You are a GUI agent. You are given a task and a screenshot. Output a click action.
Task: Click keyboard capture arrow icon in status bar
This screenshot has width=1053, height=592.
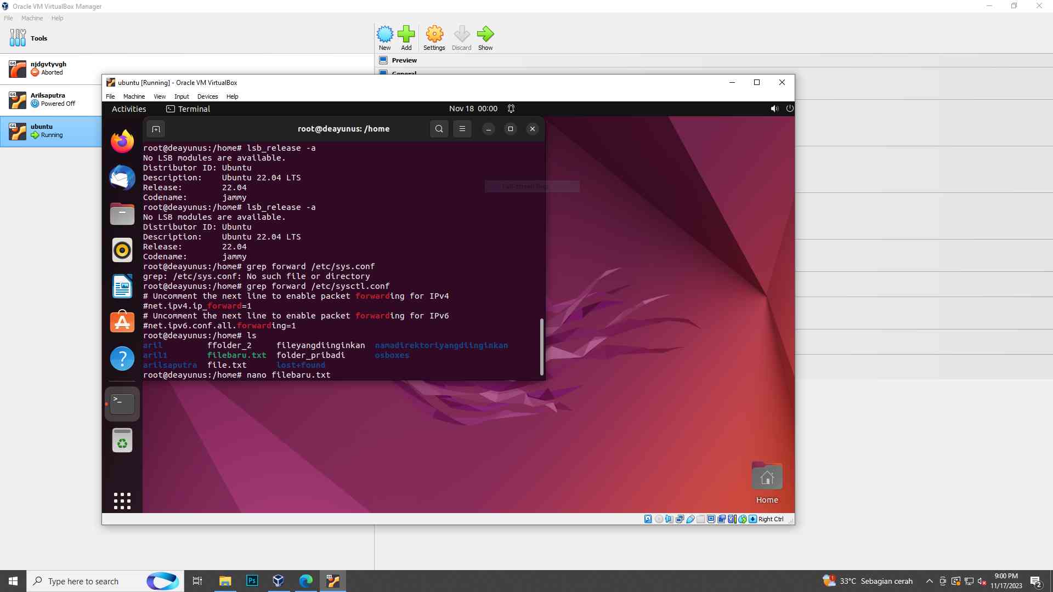753,519
